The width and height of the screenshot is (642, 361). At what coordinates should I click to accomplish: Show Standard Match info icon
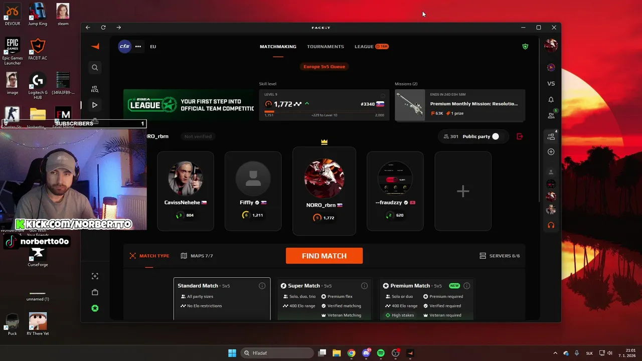[x=262, y=286]
